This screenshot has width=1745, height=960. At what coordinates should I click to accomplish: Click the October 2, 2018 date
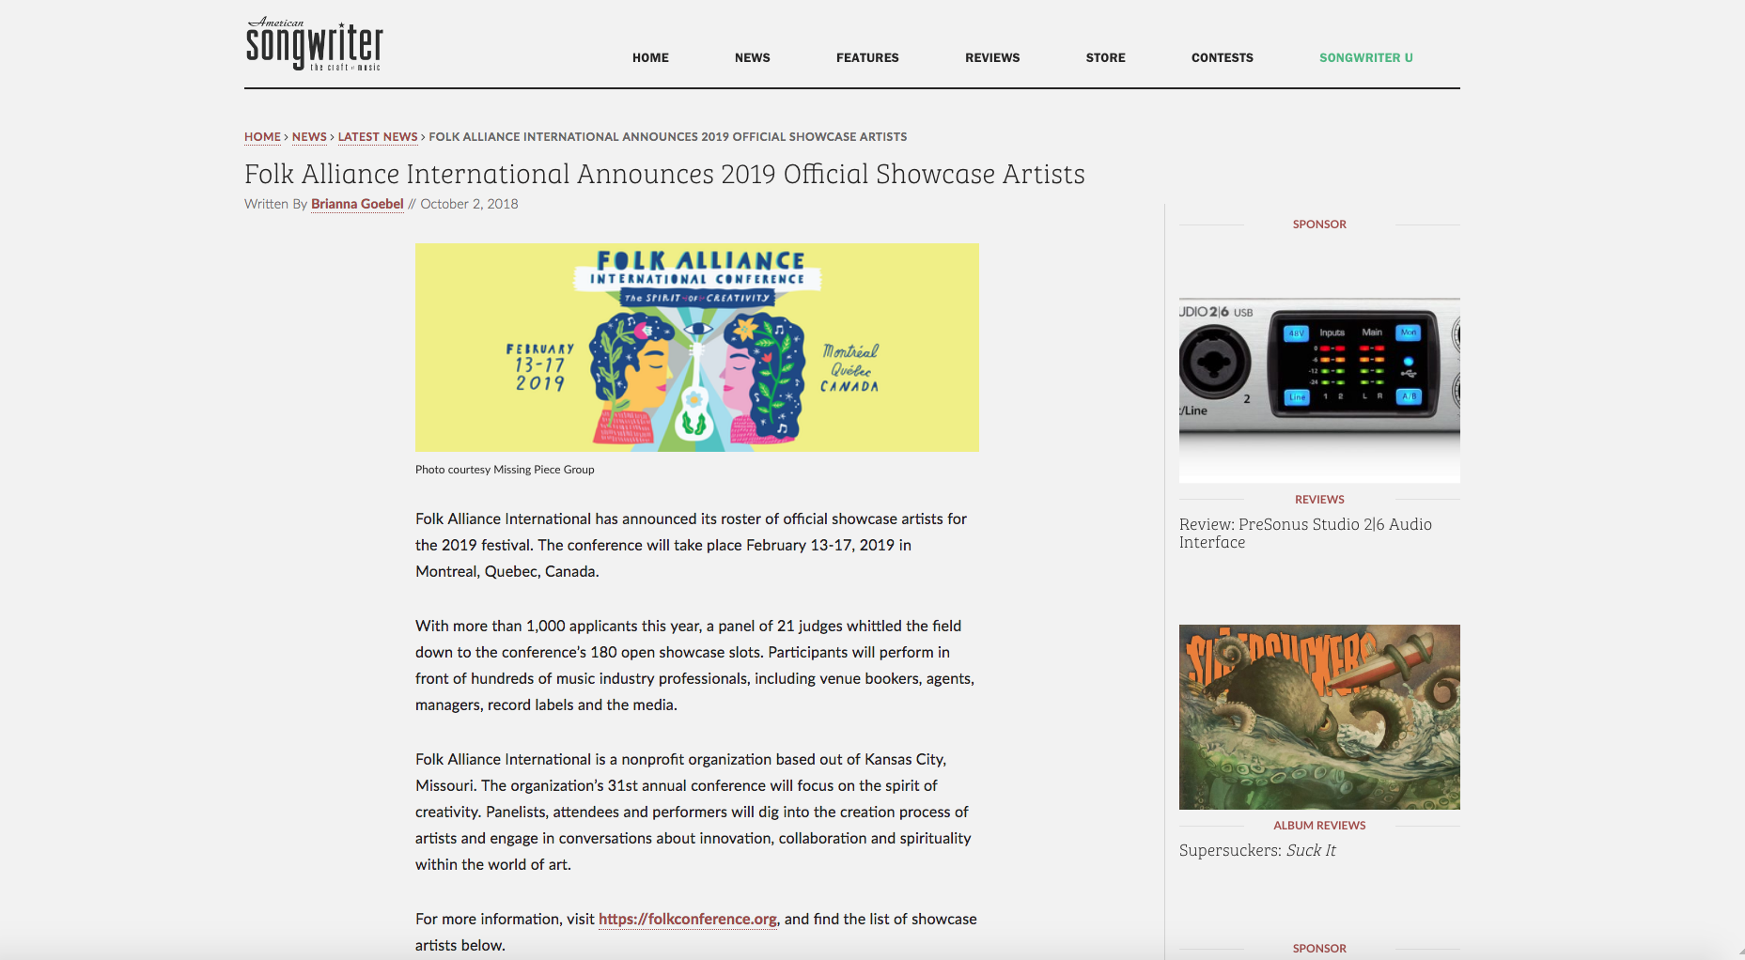[x=469, y=204]
